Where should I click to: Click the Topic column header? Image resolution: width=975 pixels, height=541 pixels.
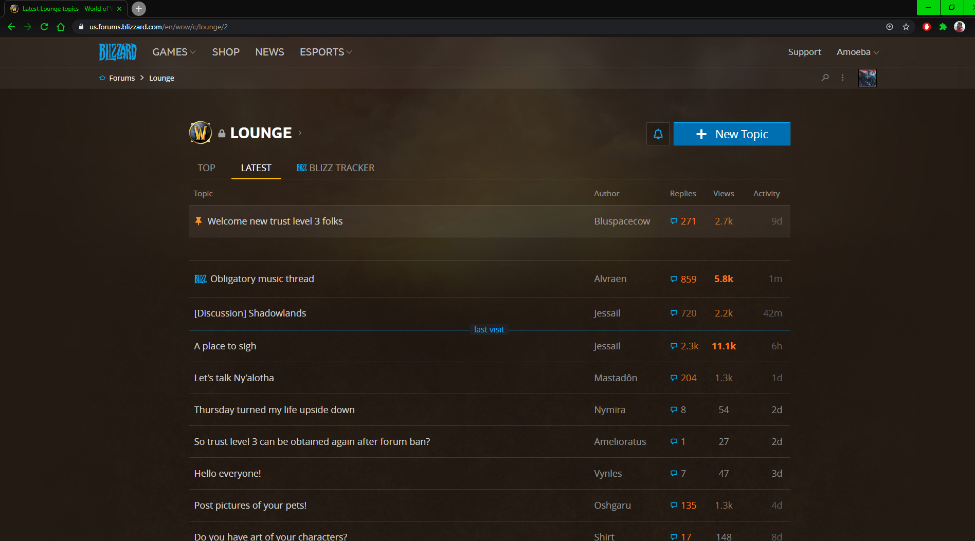pyautogui.click(x=203, y=194)
